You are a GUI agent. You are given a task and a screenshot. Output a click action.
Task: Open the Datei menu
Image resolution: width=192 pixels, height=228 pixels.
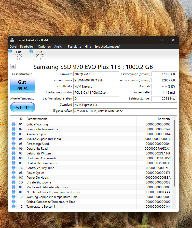coord(13,47)
